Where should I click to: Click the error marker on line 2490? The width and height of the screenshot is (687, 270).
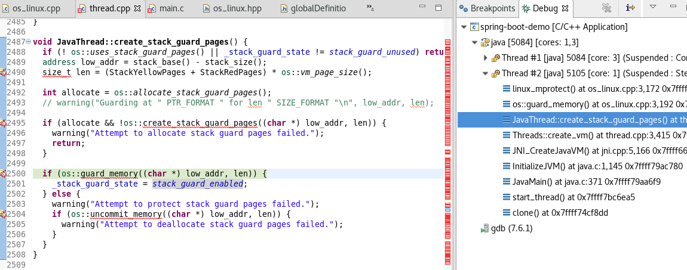pyautogui.click(x=2, y=73)
